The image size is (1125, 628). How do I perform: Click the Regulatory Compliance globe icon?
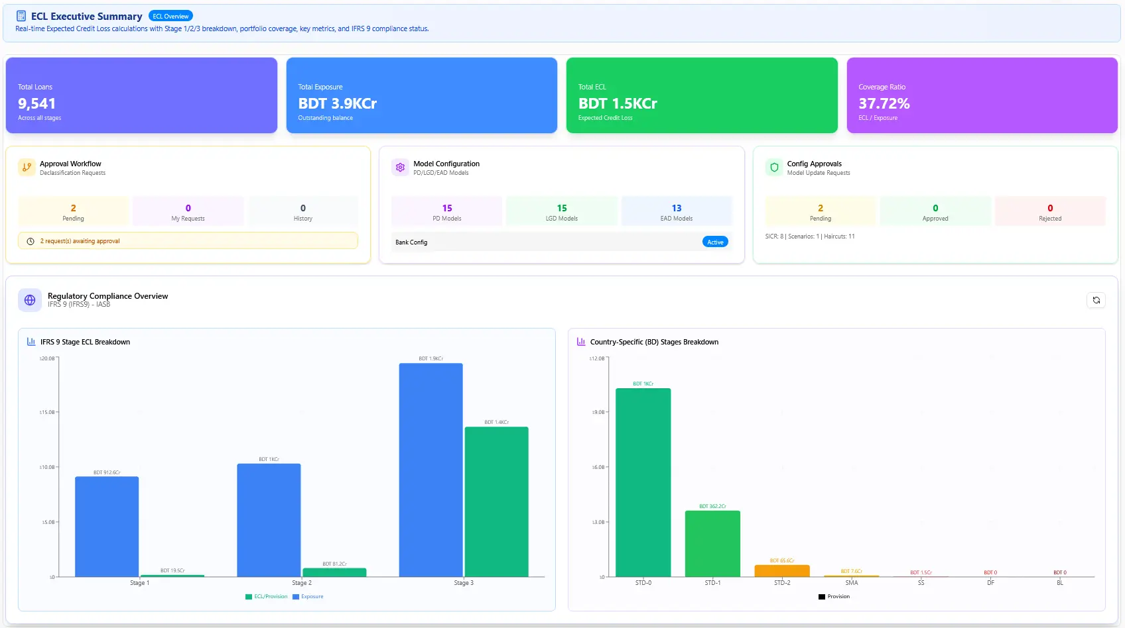30,300
